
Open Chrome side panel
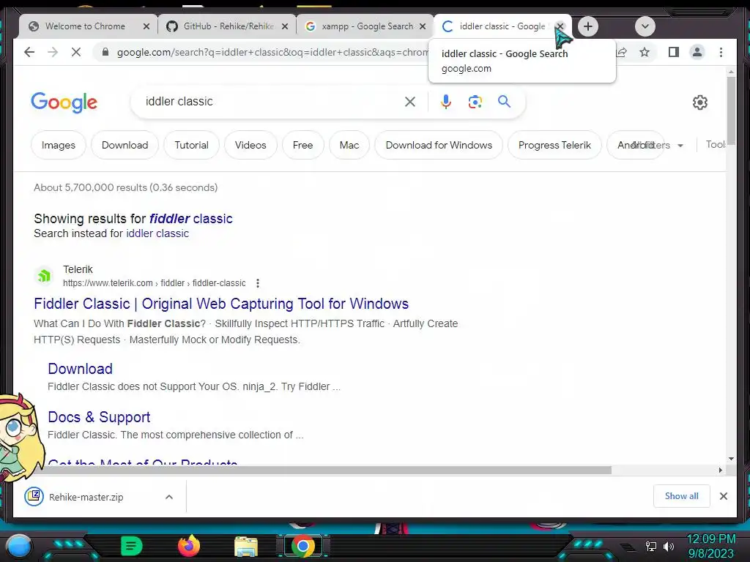pos(674,52)
